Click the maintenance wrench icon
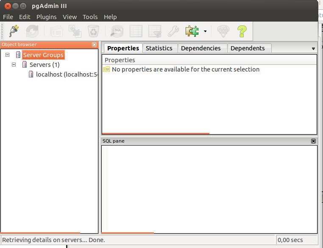 (173, 31)
